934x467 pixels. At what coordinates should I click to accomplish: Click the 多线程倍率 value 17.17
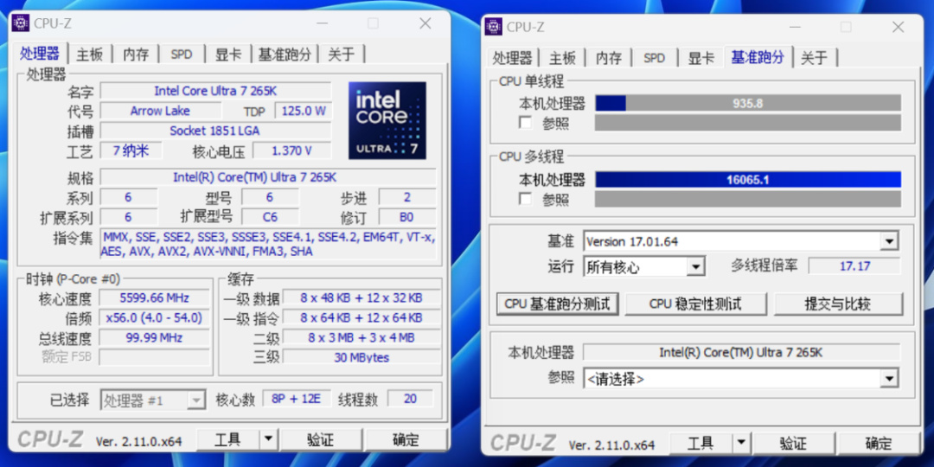pos(854,266)
